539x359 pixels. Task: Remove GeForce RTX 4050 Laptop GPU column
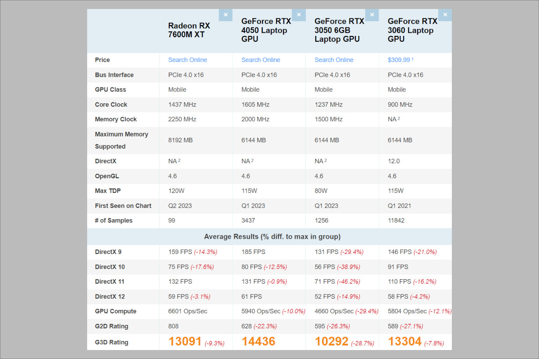click(x=299, y=15)
